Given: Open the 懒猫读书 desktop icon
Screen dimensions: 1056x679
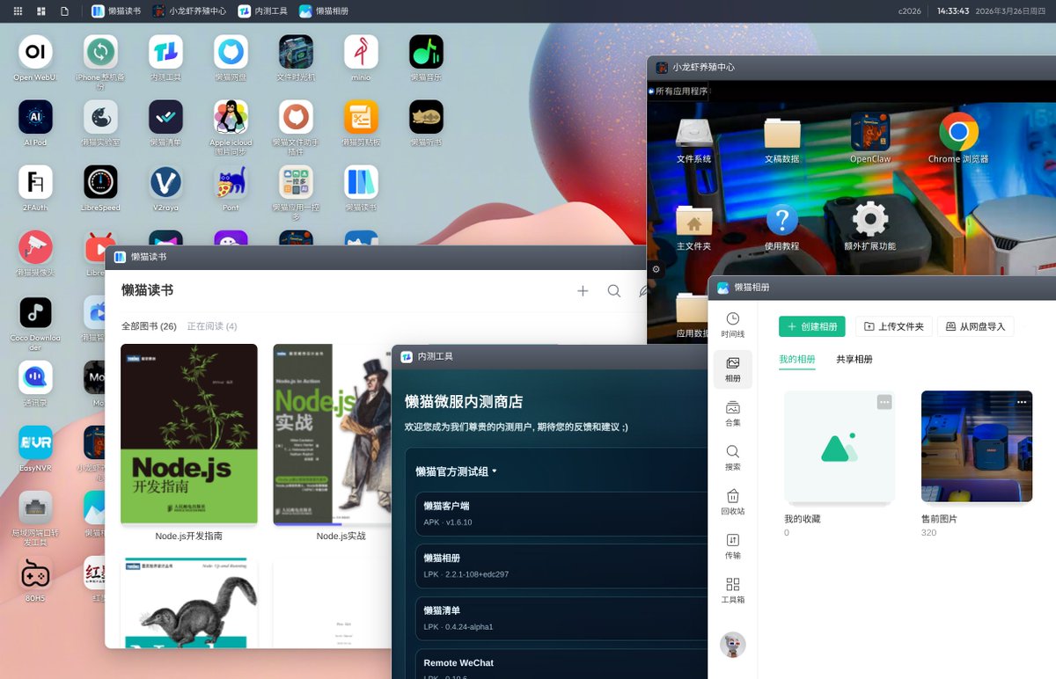Looking at the screenshot, I should pyautogui.click(x=361, y=182).
